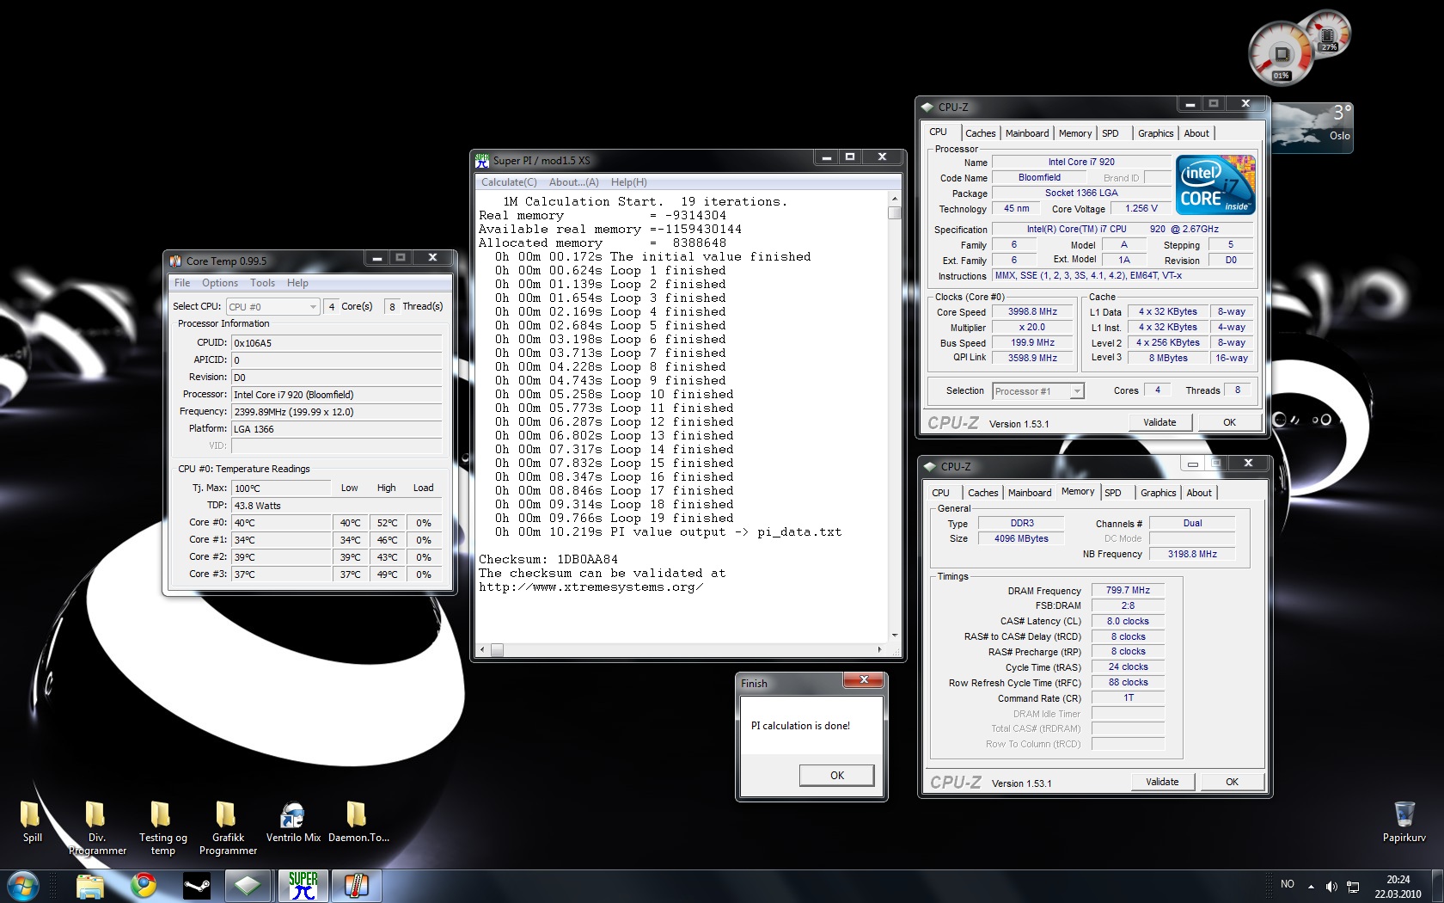Click Super PI horizontal scroll right arrow
The image size is (1444, 903).
tap(879, 649)
